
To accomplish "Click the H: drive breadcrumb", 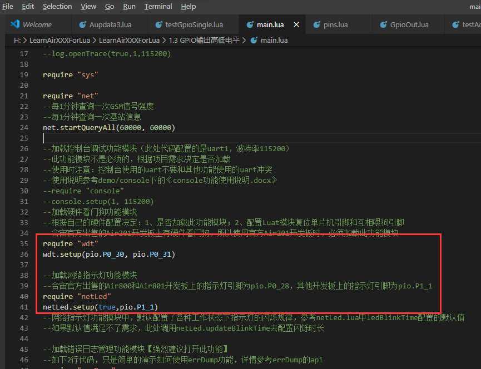I will 17,40.
